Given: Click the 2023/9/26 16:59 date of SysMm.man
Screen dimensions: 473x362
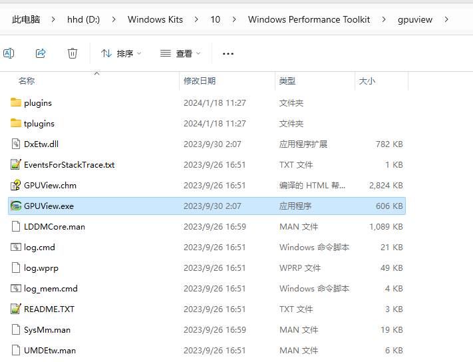Looking at the screenshot, I should pos(215,329).
